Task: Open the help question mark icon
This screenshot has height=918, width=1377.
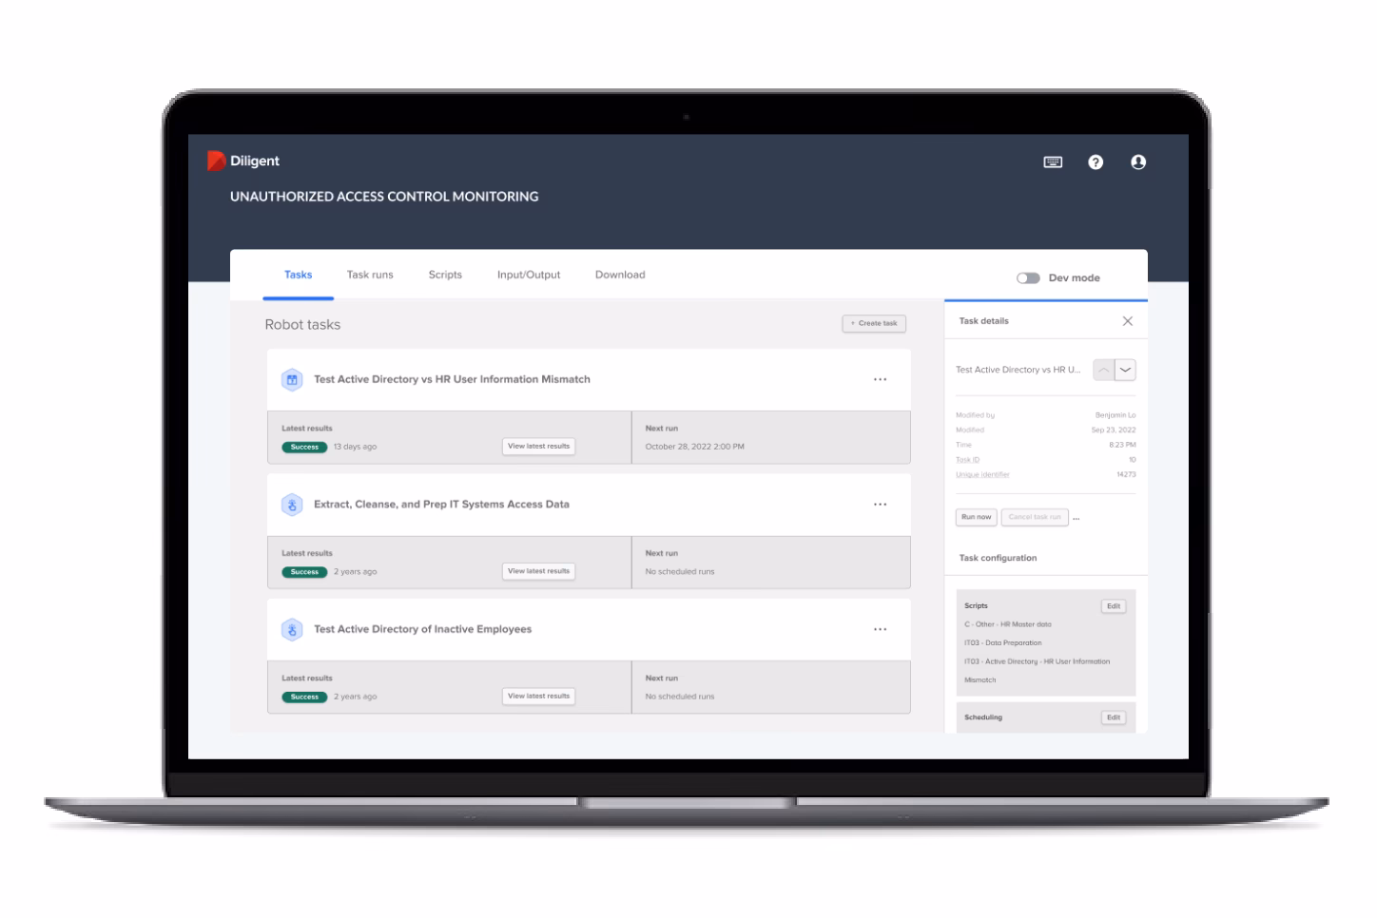Action: coord(1096,163)
